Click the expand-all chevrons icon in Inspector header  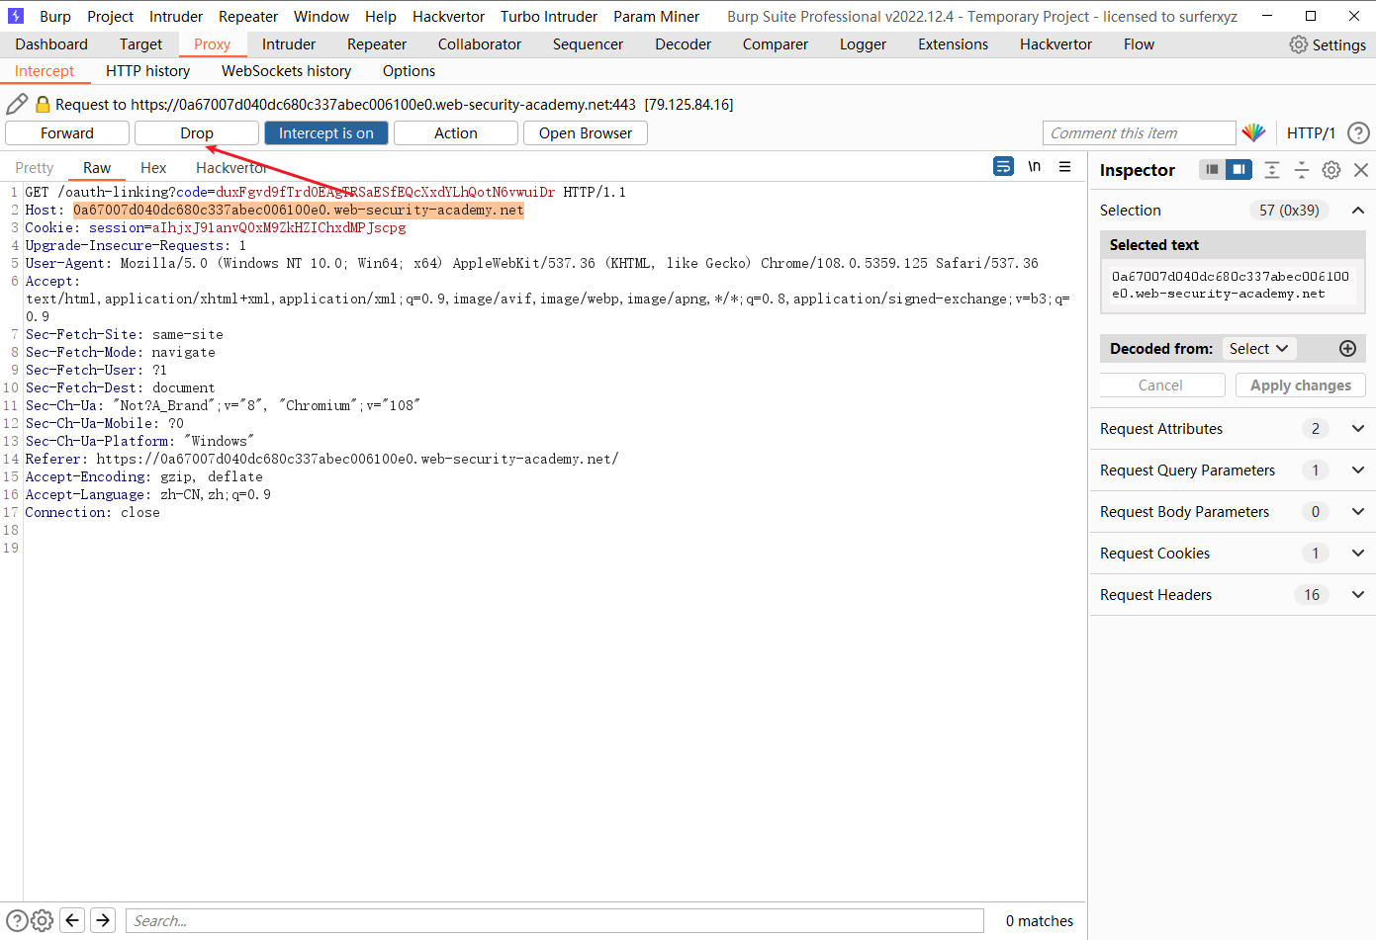pyautogui.click(x=1272, y=170)
